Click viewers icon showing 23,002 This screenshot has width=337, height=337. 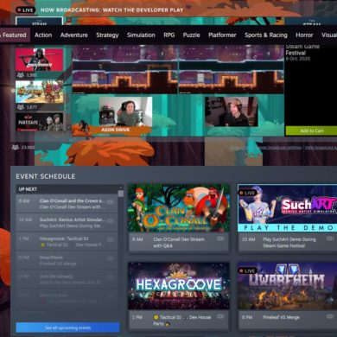tap(15, 147)
